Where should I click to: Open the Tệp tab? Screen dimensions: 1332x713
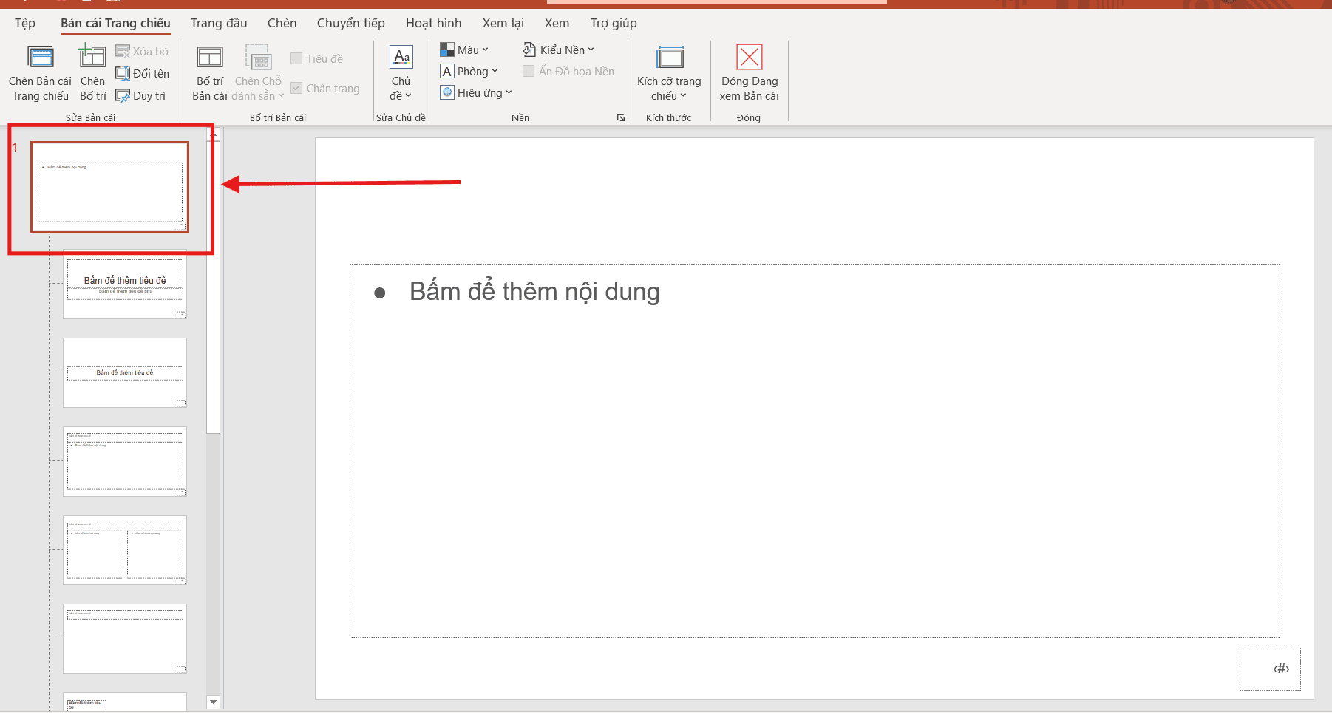click(25, 23)
